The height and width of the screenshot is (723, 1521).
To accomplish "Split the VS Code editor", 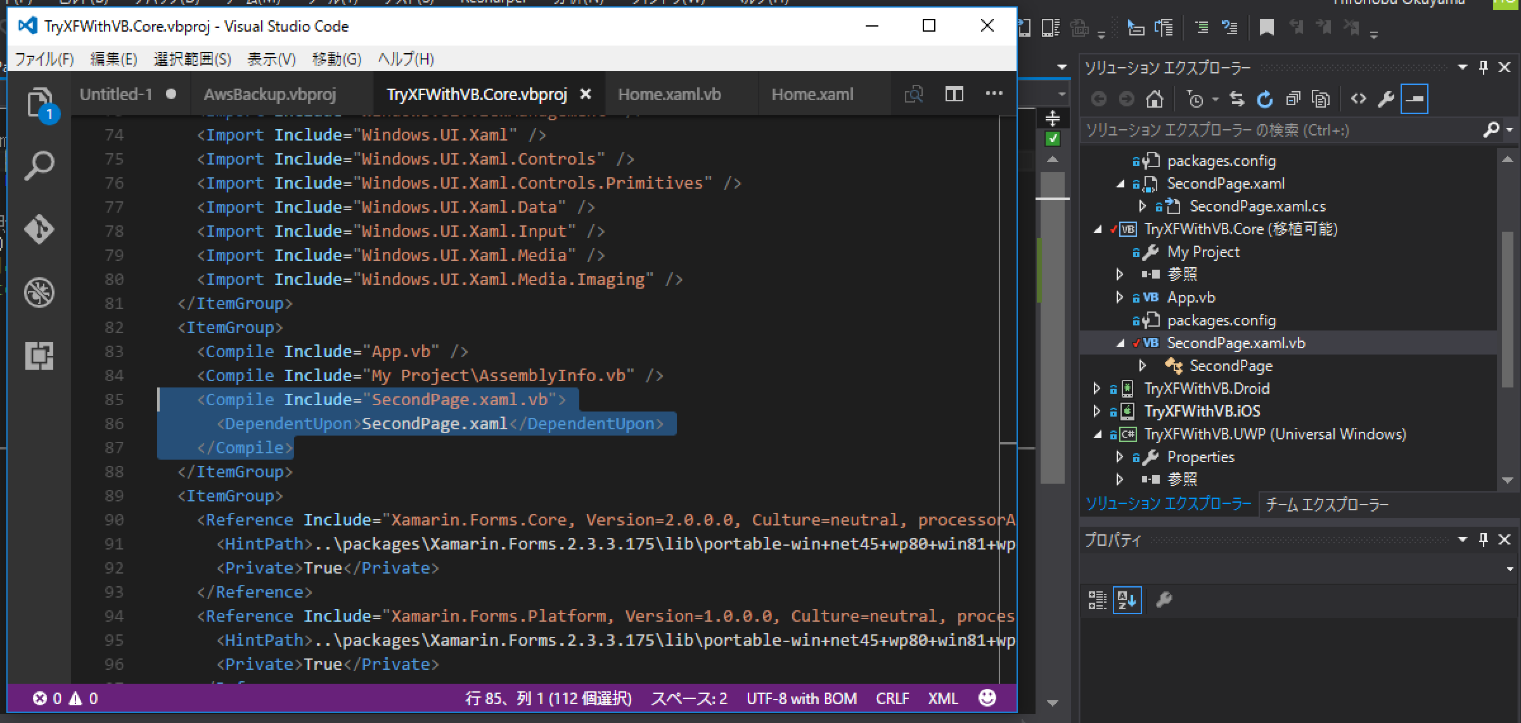I will (954, 94).
